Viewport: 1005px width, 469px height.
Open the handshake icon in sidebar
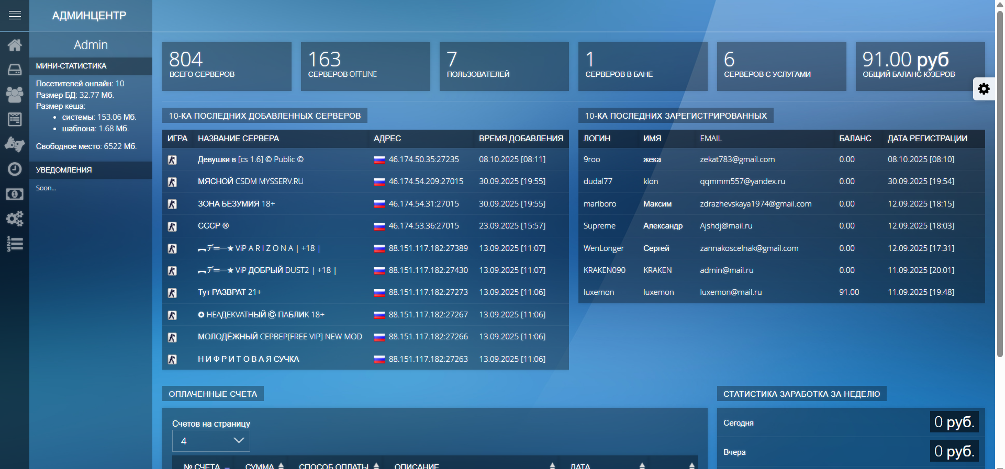[15, 144]
